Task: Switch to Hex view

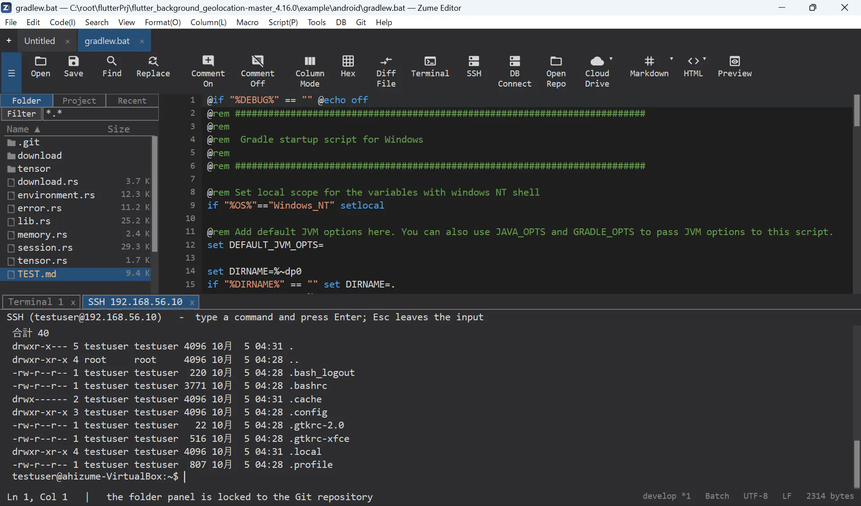Action: coord(348,67)
